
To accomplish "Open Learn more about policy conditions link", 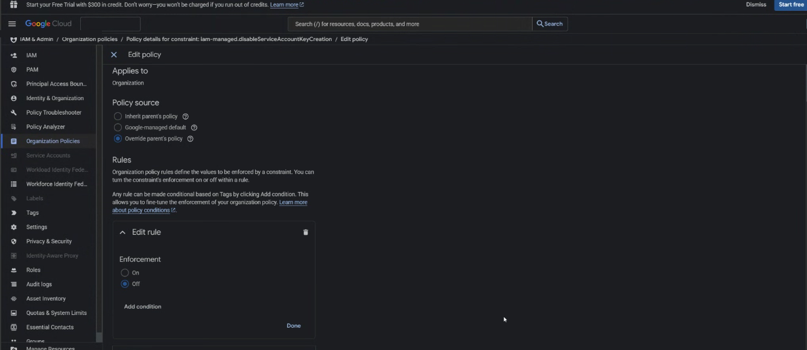I will click(x=210, y=206).
